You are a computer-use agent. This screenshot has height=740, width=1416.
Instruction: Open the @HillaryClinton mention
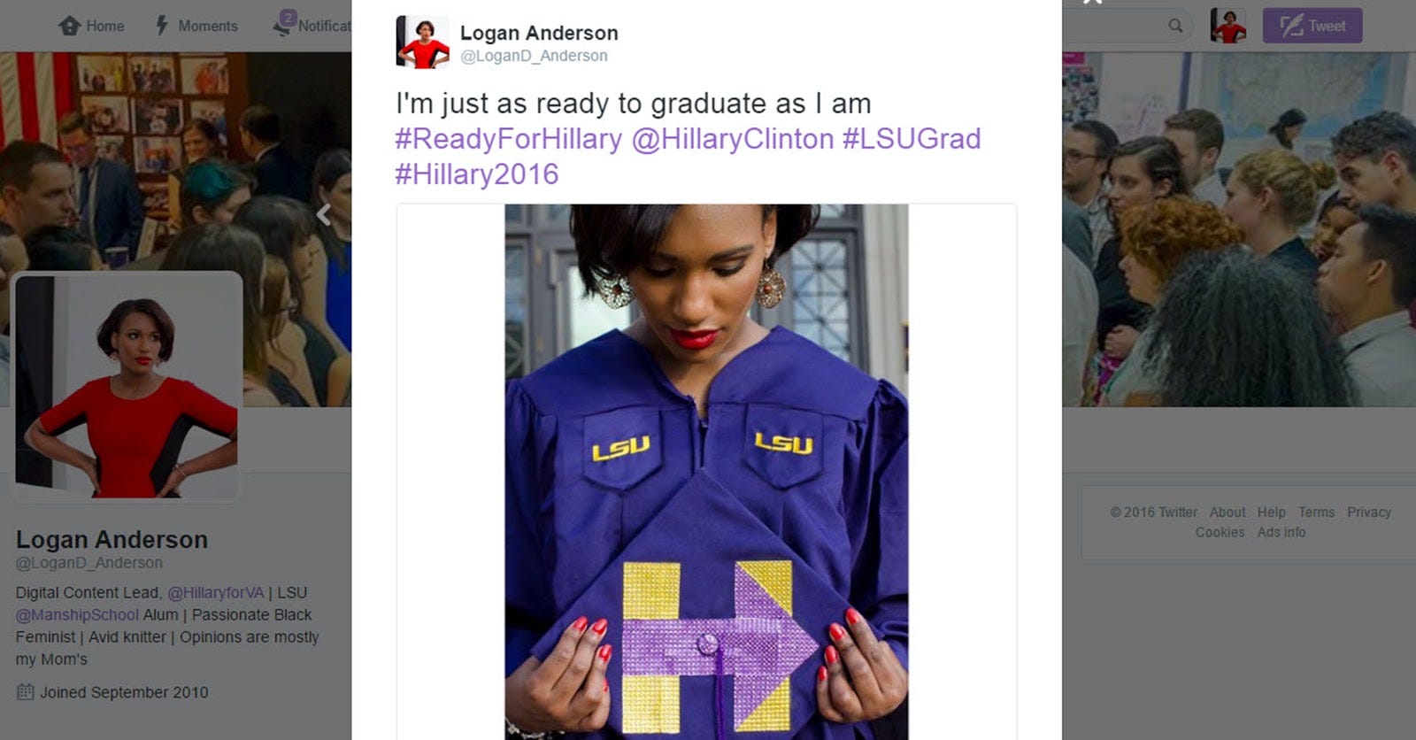pyautogui.click(x=733, y=139)
